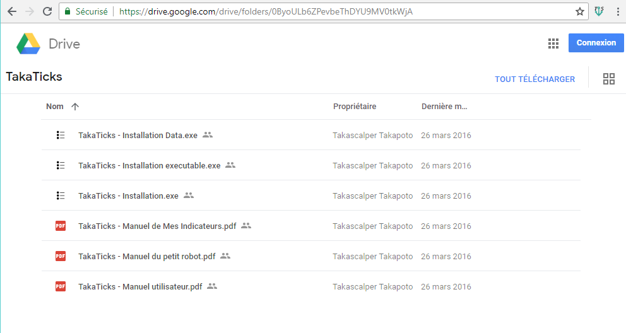Viewport: 626px width, 333px height.
Task: Click owner Takascalper Takapoto on Installation Data row
Action: tap(373, 135)
